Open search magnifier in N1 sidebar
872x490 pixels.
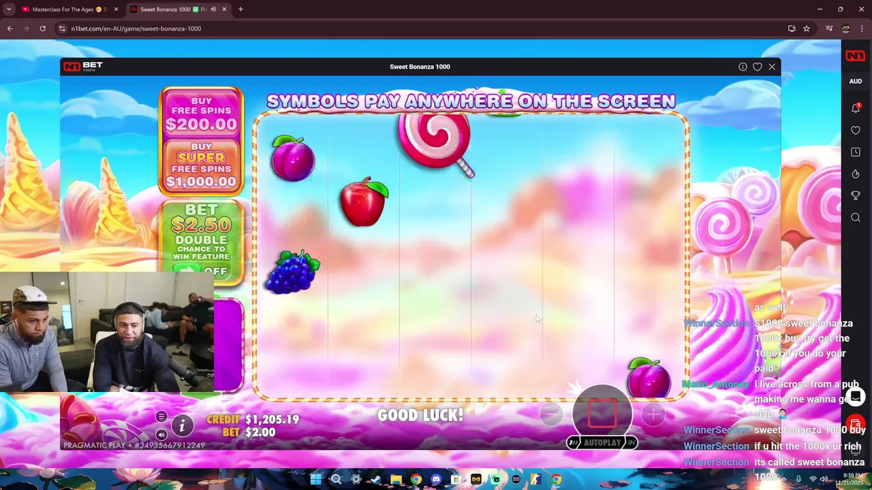click(x=856, y=217)
